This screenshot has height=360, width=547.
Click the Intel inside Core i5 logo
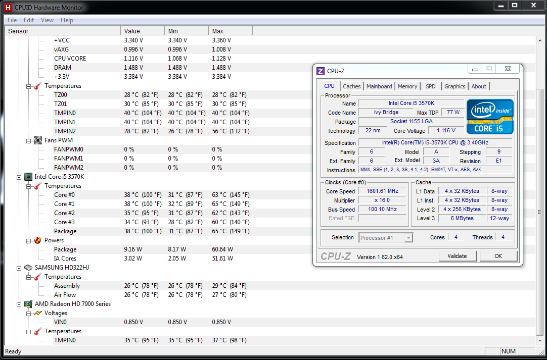click(x=490, y=117)
